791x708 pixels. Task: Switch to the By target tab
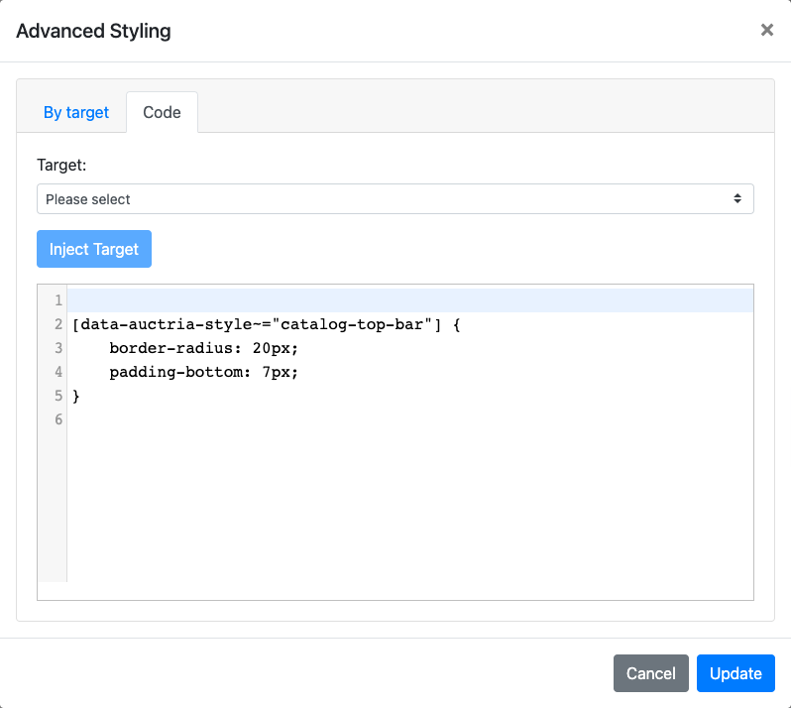pos(76,112)
